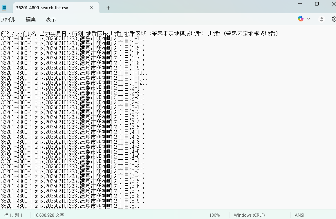
Task: Click Windows (CRLF) line ending indicator
Action: click(249, 215)
